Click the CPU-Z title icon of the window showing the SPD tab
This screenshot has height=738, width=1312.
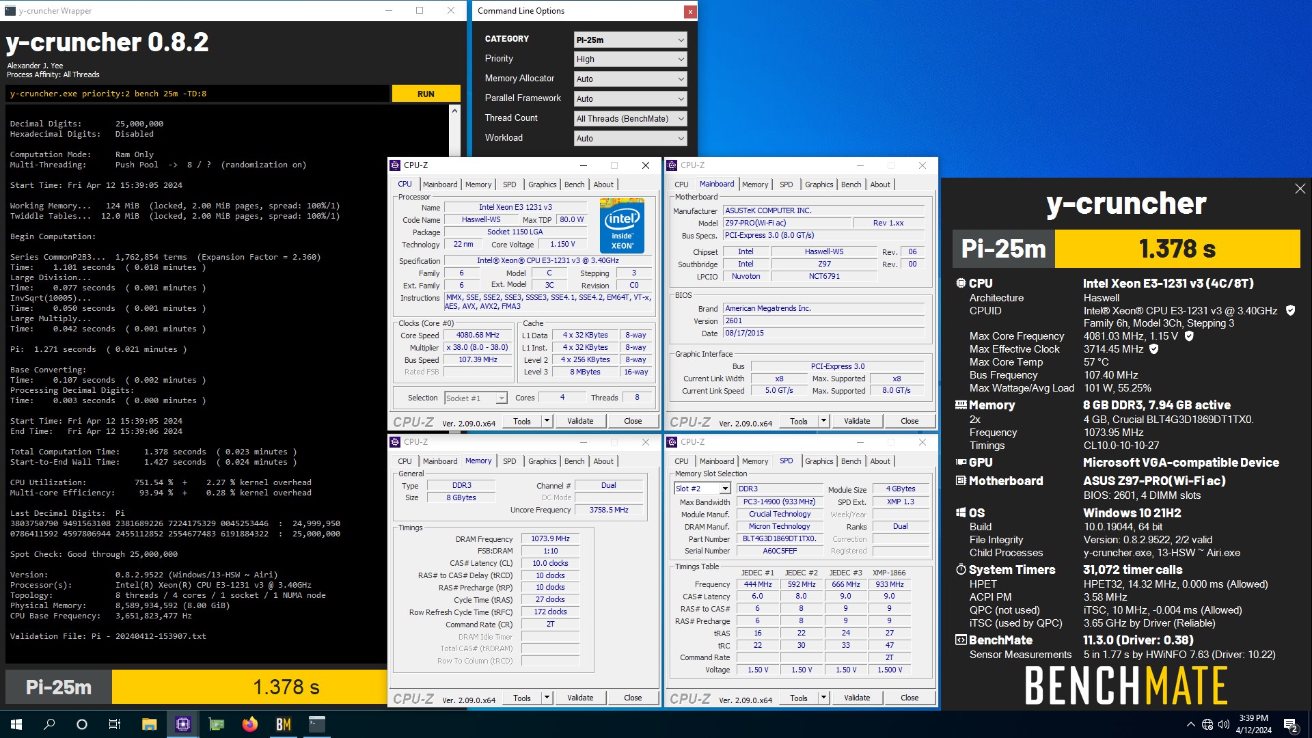point(672,442)
